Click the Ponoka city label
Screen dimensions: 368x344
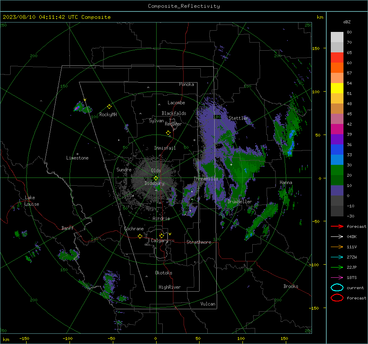[x=186, y=84]
